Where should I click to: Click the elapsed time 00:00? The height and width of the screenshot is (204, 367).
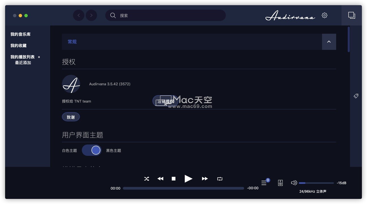(115, 188)
